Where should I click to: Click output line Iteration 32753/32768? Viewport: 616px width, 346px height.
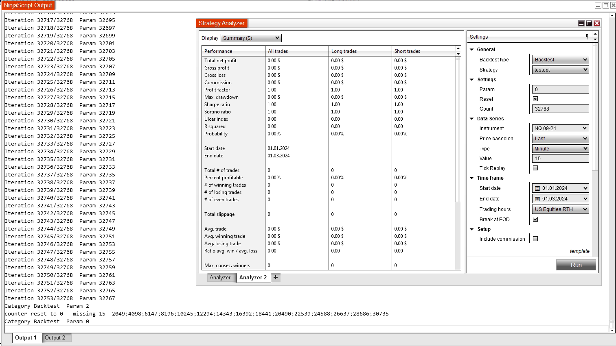[x=60, y=298]
